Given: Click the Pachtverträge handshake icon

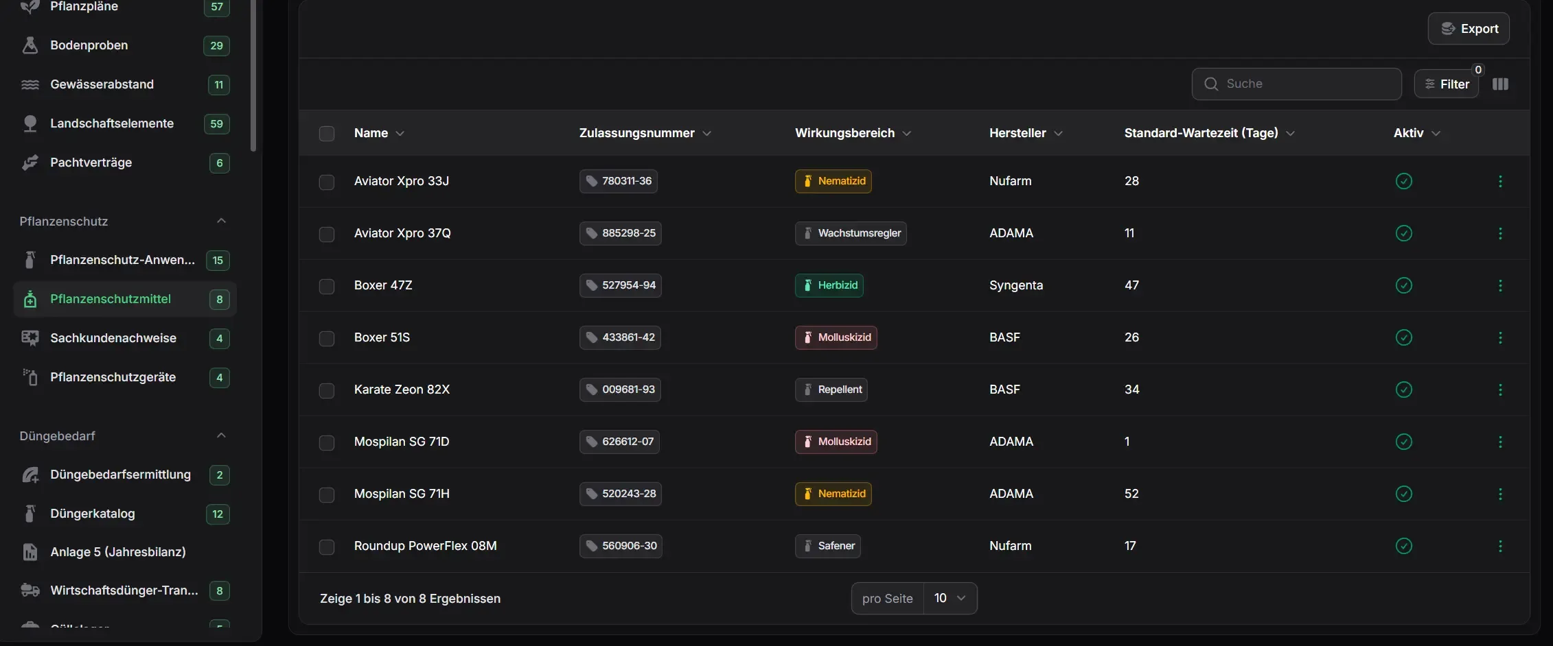Looking at the screenshot, I should (30, 163).
